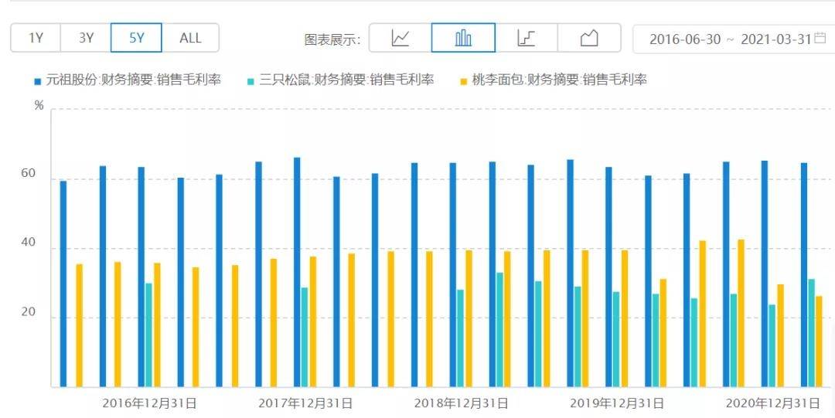Click the 图表展示 label
This screenshot has height=418, width=835.
332,39
